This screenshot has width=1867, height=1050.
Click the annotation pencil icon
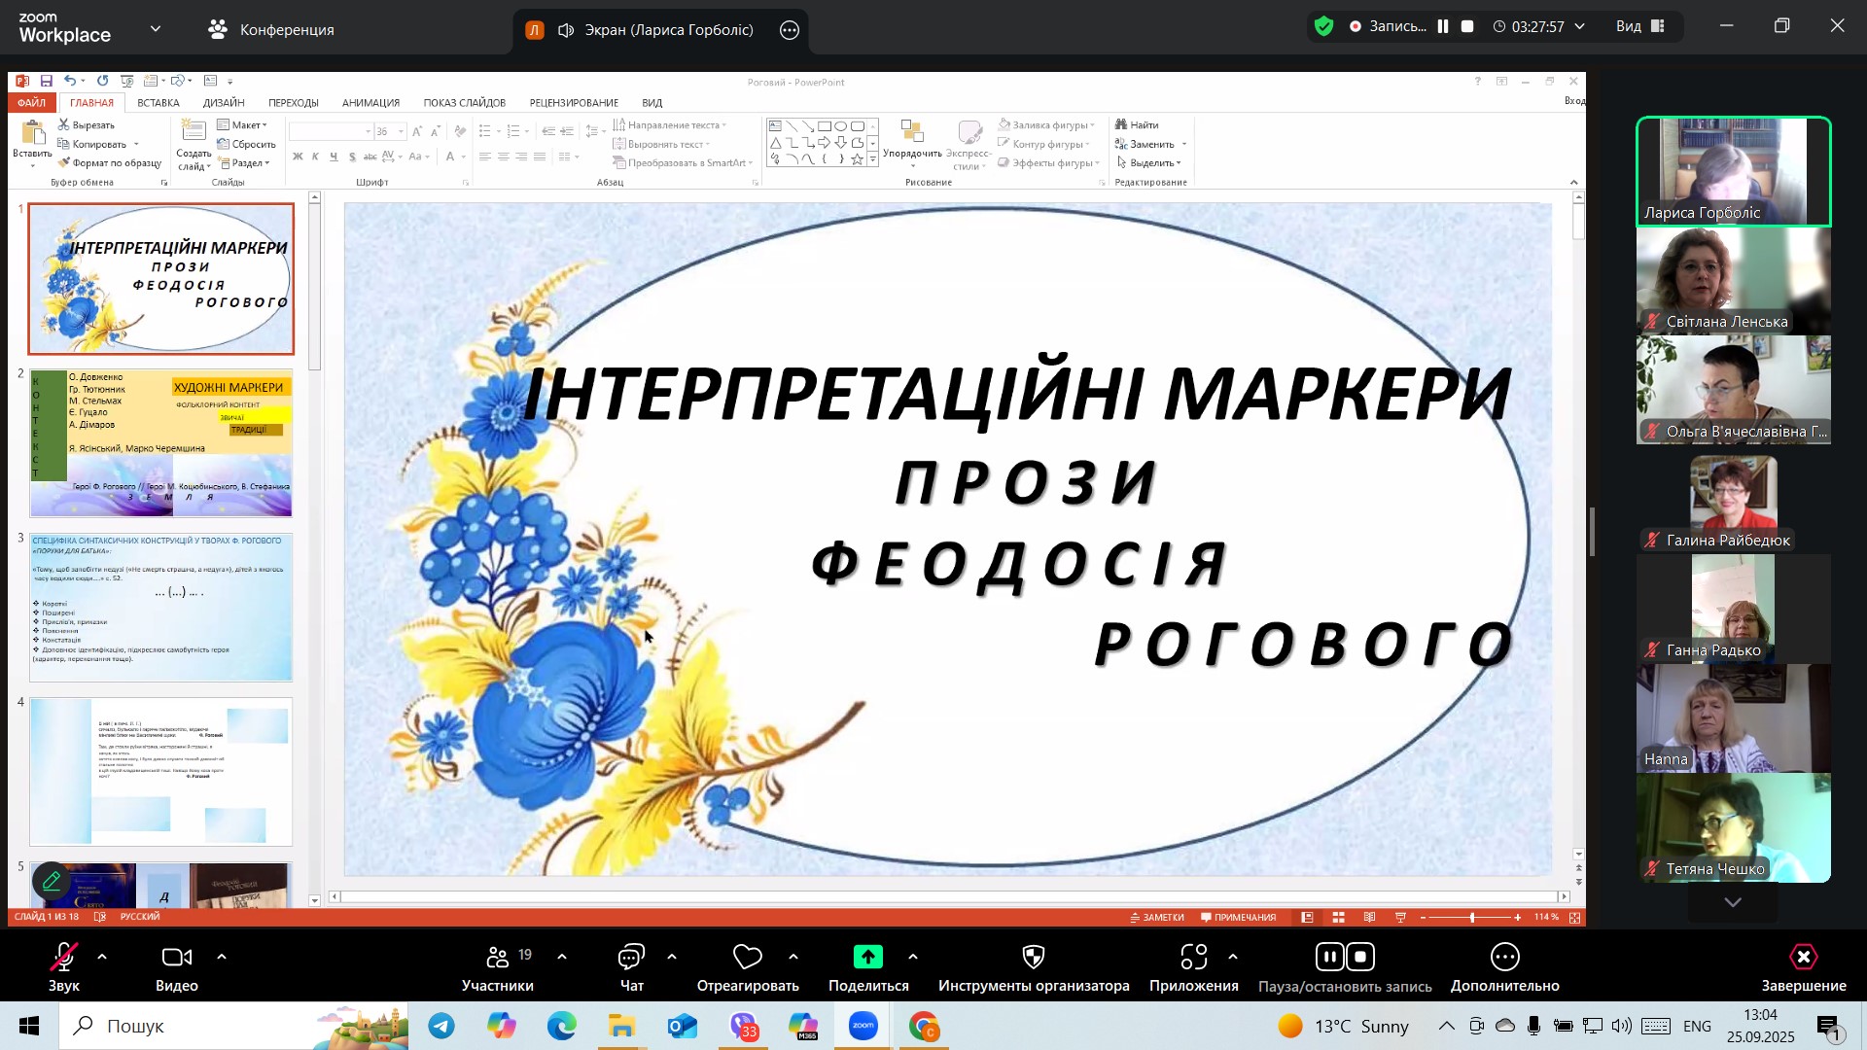52,881
